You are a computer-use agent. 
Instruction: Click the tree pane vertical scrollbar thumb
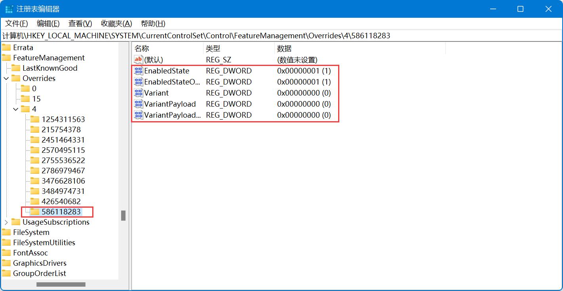(124, 216)
